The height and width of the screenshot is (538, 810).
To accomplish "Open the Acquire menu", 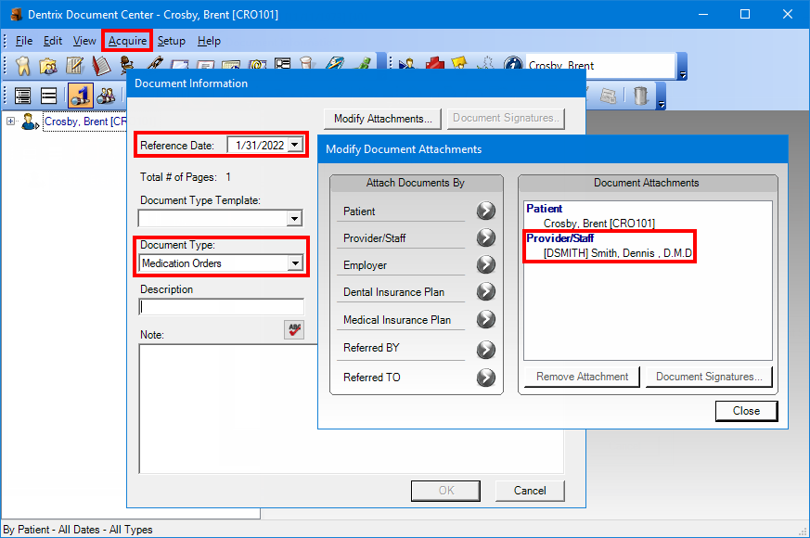I will click(127, 41).
